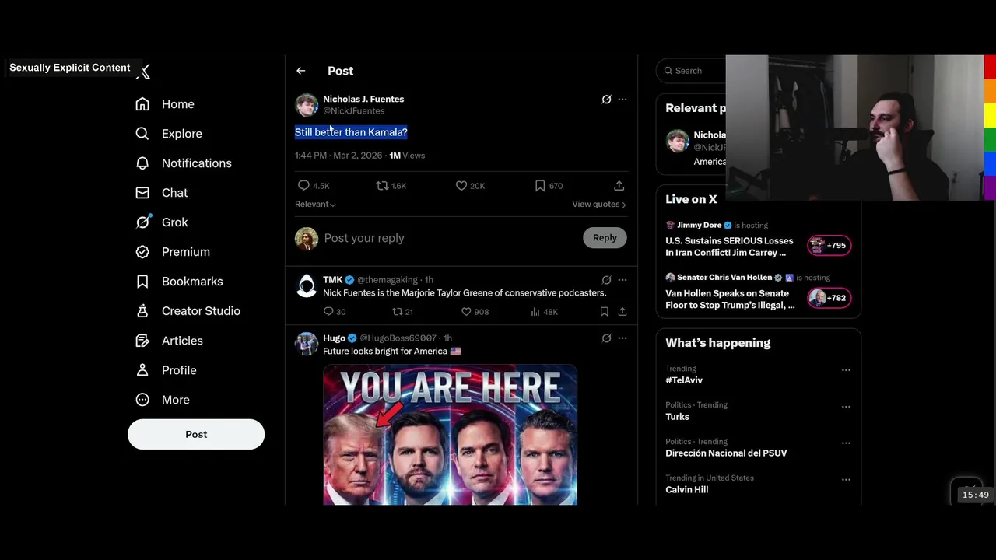Bookmark TMK's post

click(x=604, y=312)
